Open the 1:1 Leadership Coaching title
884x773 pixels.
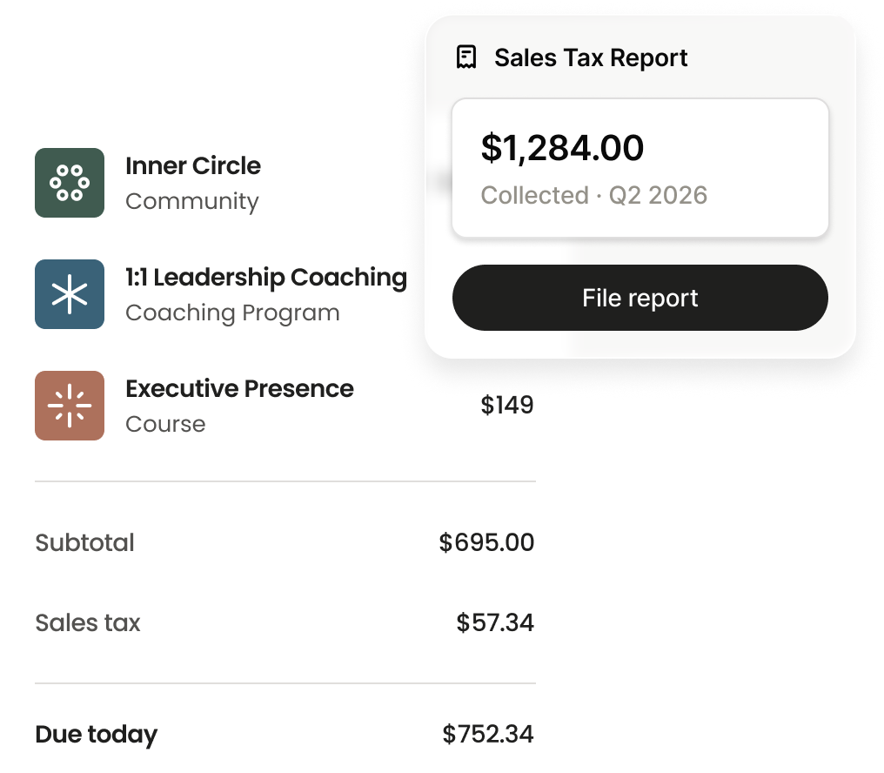point(266,278)
